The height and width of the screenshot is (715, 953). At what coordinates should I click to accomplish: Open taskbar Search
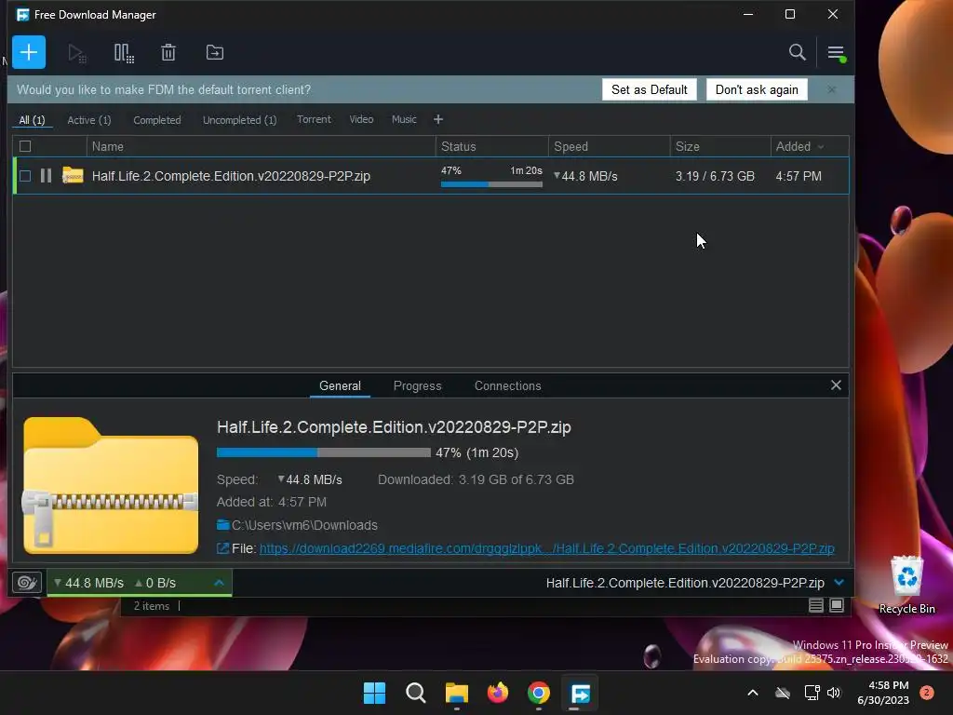(x=416, y=693)
